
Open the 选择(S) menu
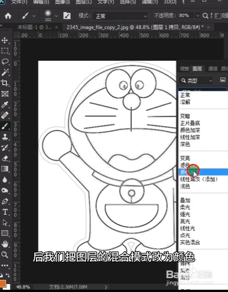(128, 2)
